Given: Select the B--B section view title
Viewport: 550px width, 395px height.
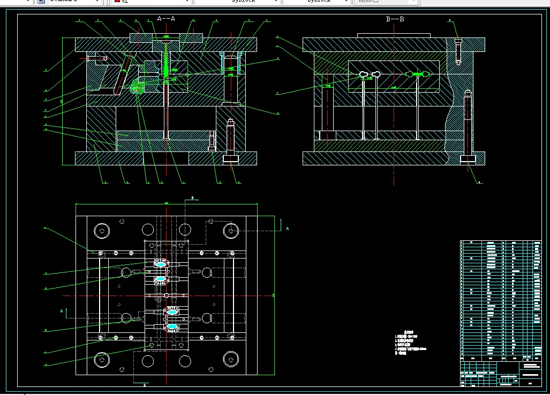Looking at the screenshot, I should tap(395, 19).
